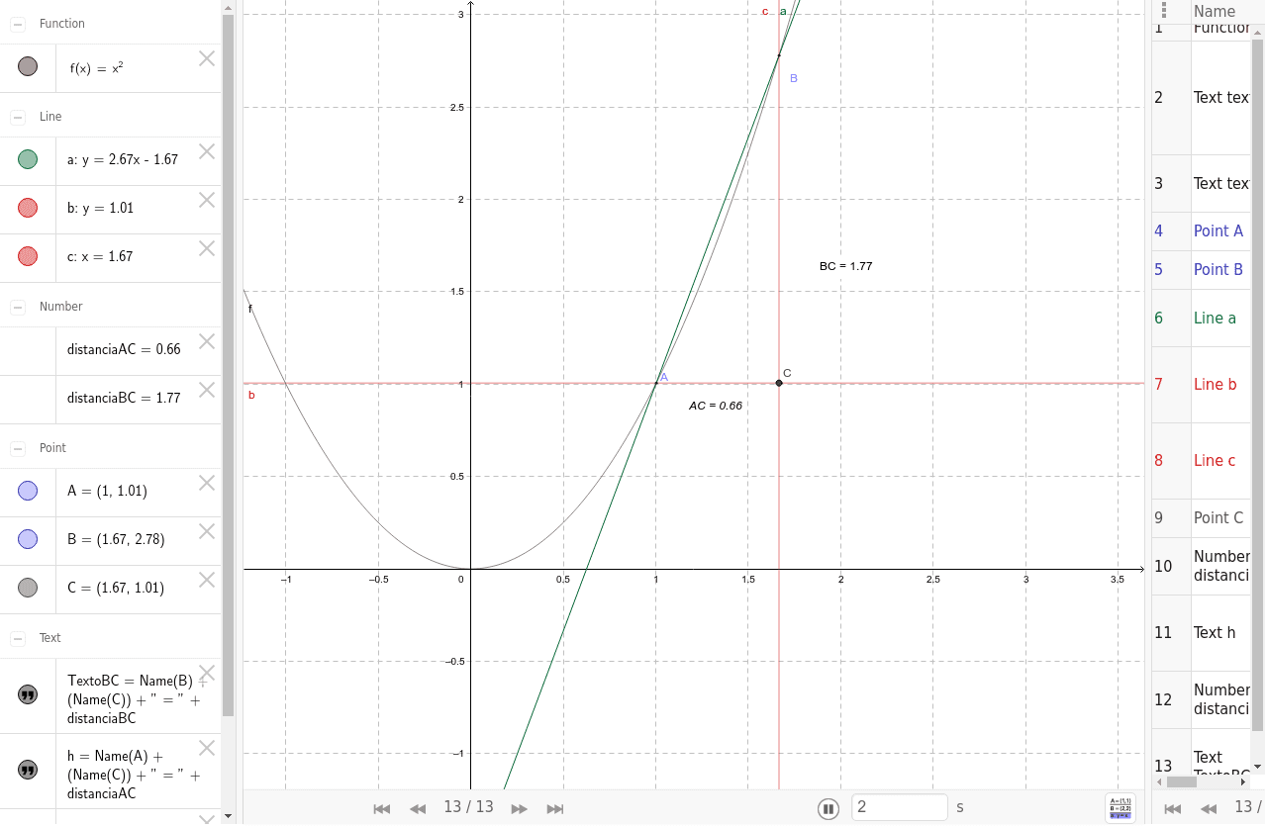Viewport: 1267px width, 826px height.
Task: Delete line c with its X icon
Action: coord(207,248)
